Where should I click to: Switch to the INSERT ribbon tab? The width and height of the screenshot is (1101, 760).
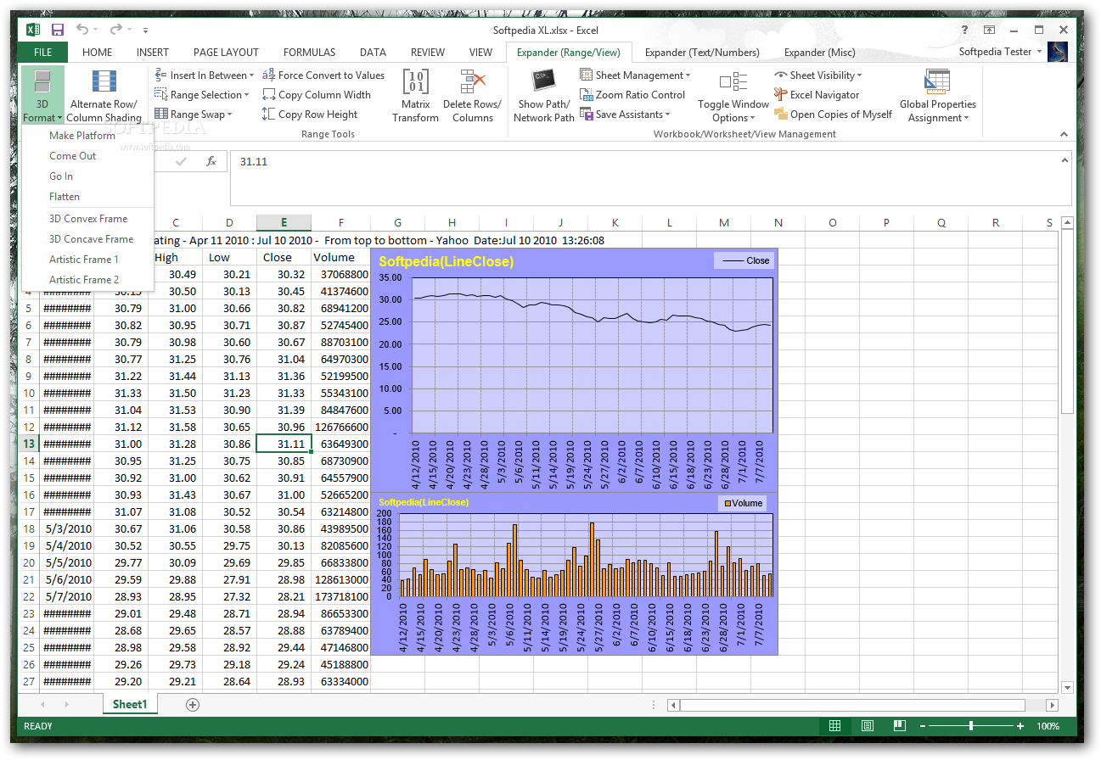tap(153, 53)
